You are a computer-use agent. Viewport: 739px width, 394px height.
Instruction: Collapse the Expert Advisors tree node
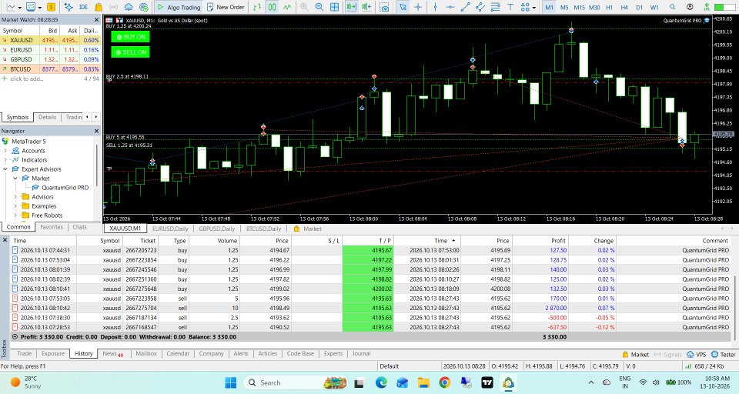click(5, 169)
